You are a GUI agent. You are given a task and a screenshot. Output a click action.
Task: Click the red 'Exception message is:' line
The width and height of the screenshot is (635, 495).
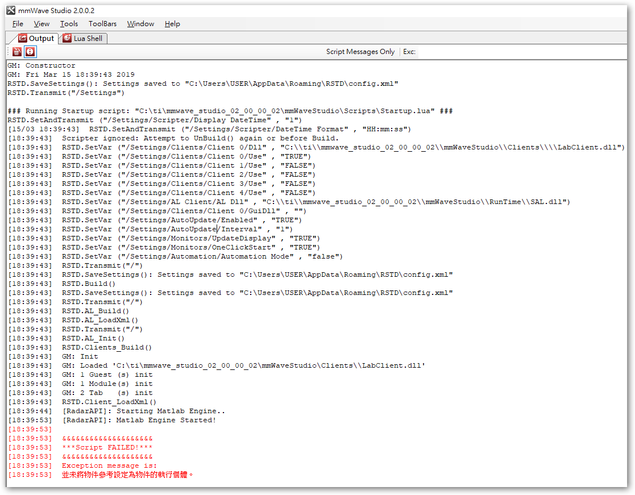82,466
